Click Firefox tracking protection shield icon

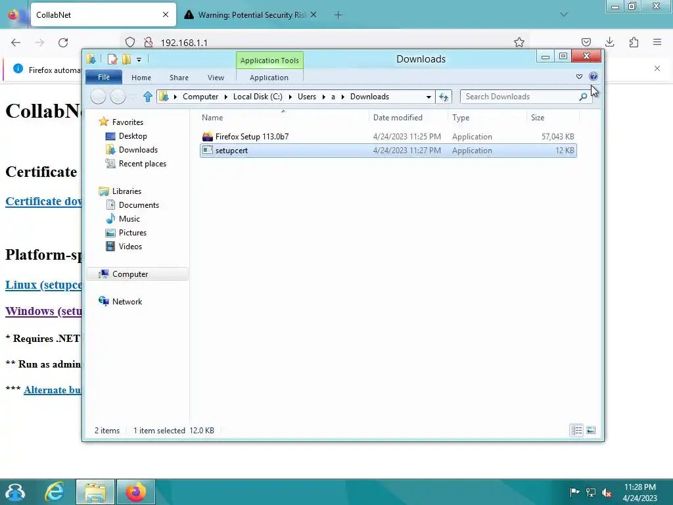(130, 43)
